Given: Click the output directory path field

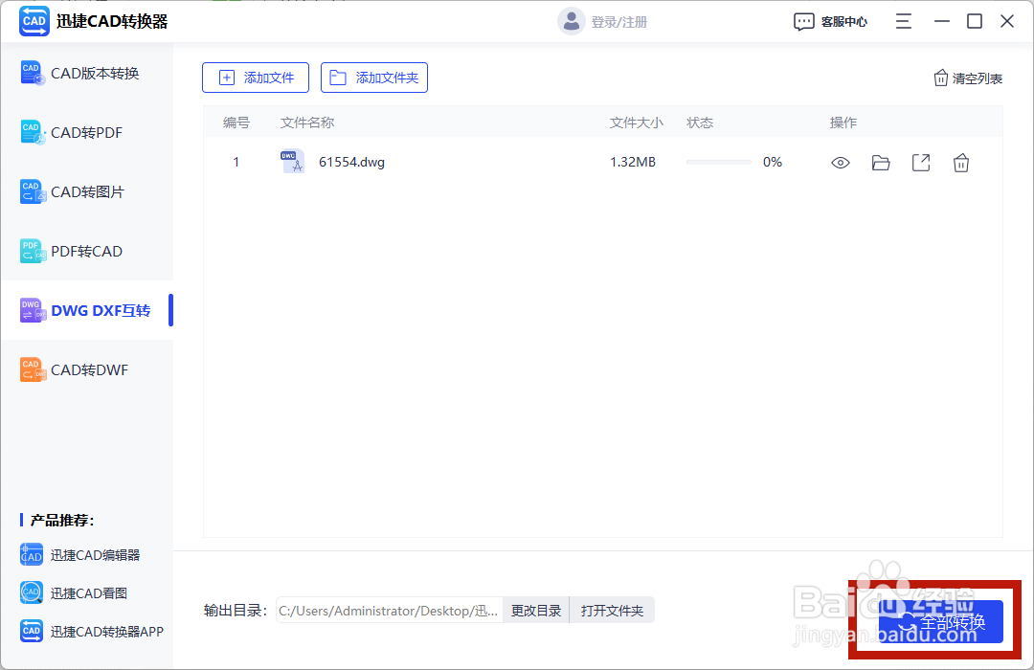Looking at the screenshot, I should (x=388, y=610).
